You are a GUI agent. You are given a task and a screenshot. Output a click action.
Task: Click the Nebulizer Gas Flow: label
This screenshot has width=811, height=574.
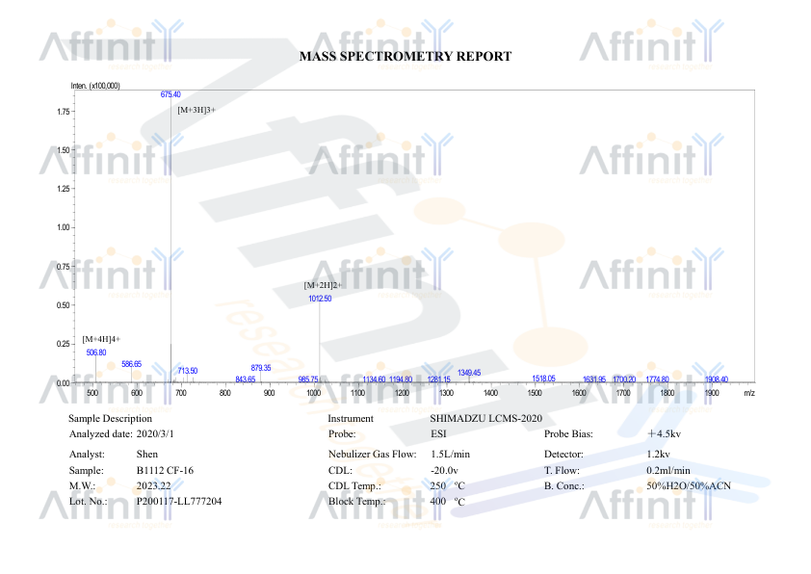click(373, 454)
